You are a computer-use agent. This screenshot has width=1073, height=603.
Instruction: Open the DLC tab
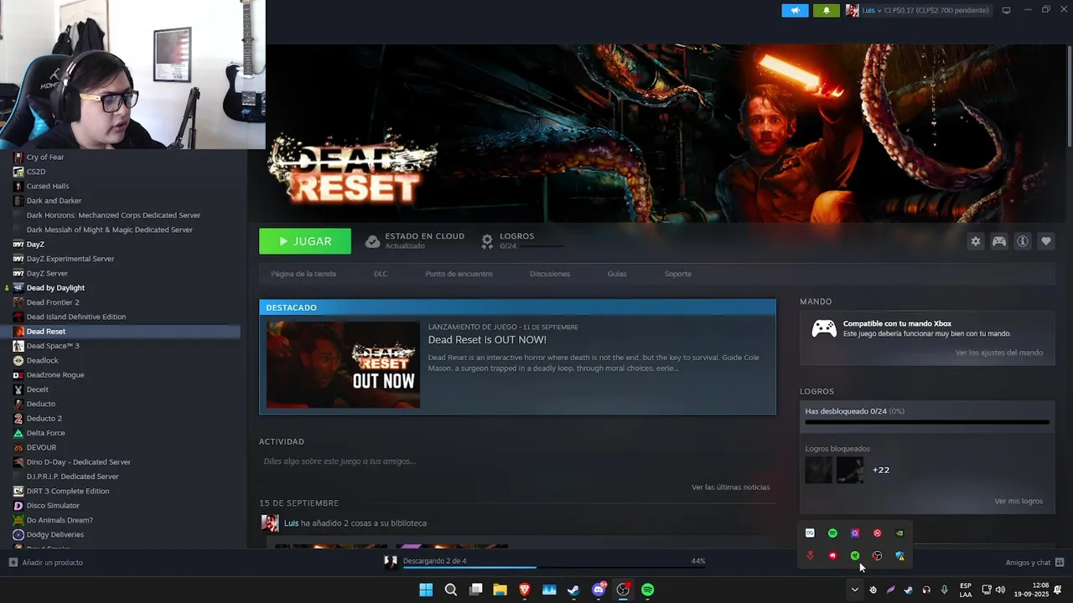point(381,274)
